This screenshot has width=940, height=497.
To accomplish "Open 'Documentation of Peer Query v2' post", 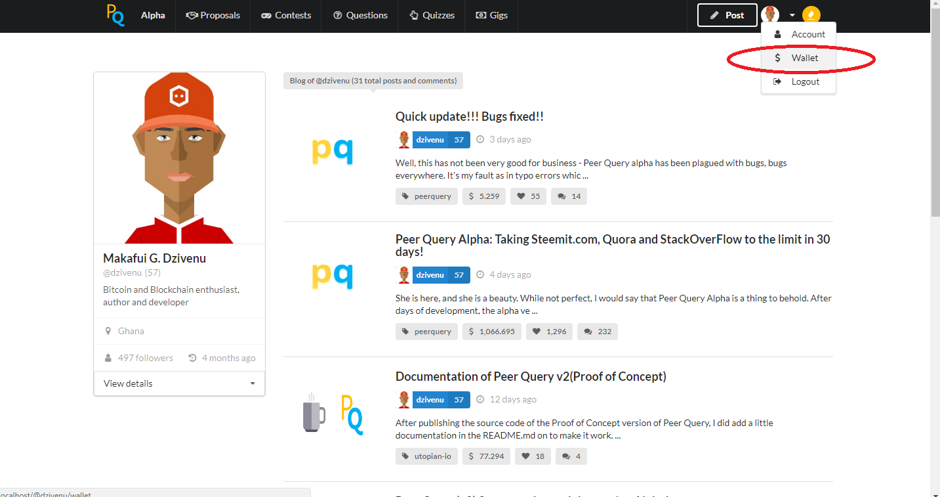I will click(x=530, y=376).
